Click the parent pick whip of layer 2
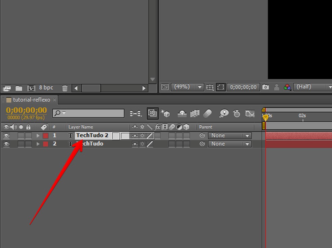 coord(202,144)
